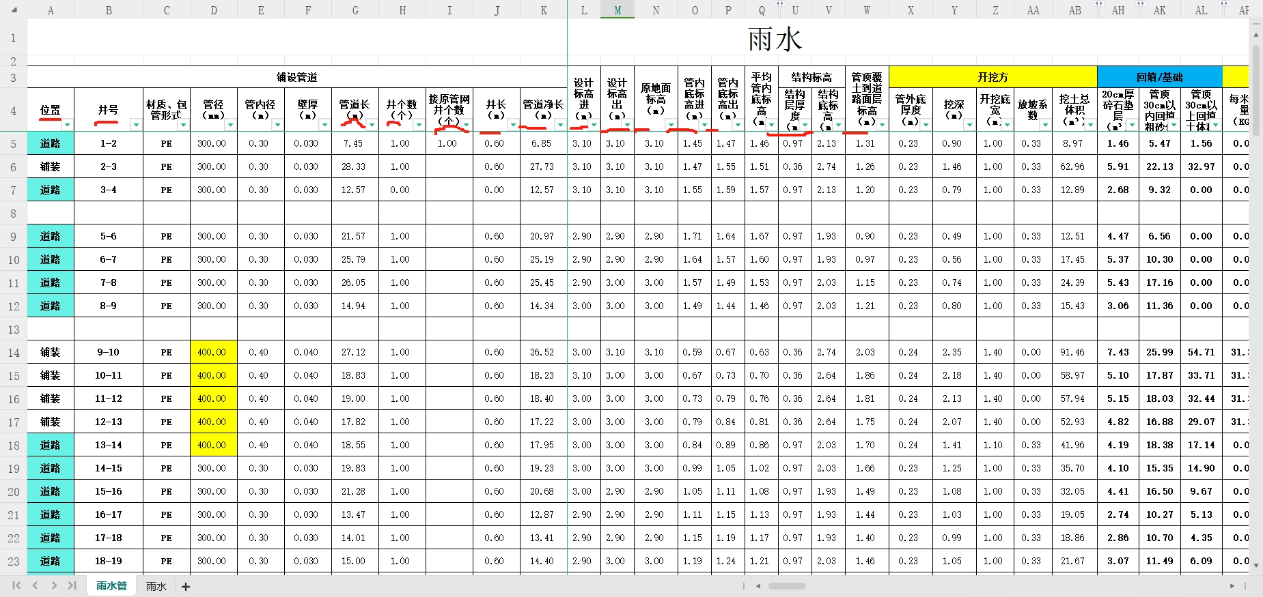The image size is (1263, 597).
Task: Select the PE cell in row 18-19
Action: click(x=166, y=561)
